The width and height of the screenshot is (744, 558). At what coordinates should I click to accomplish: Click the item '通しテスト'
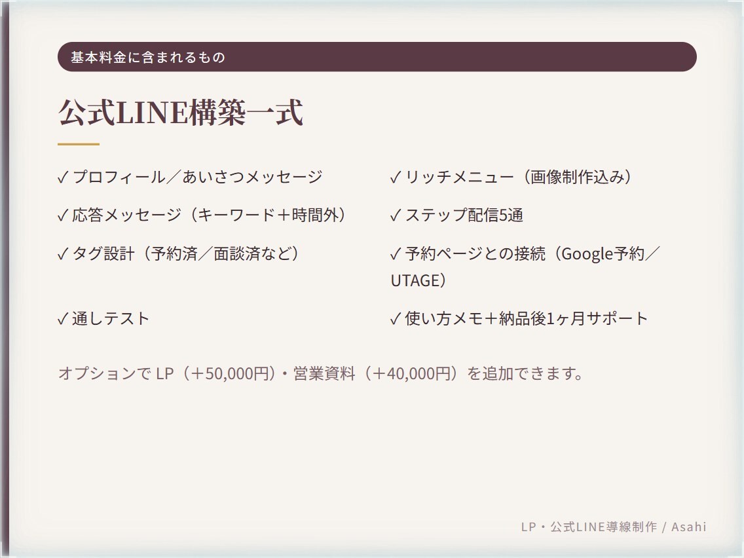coord(103,318)
